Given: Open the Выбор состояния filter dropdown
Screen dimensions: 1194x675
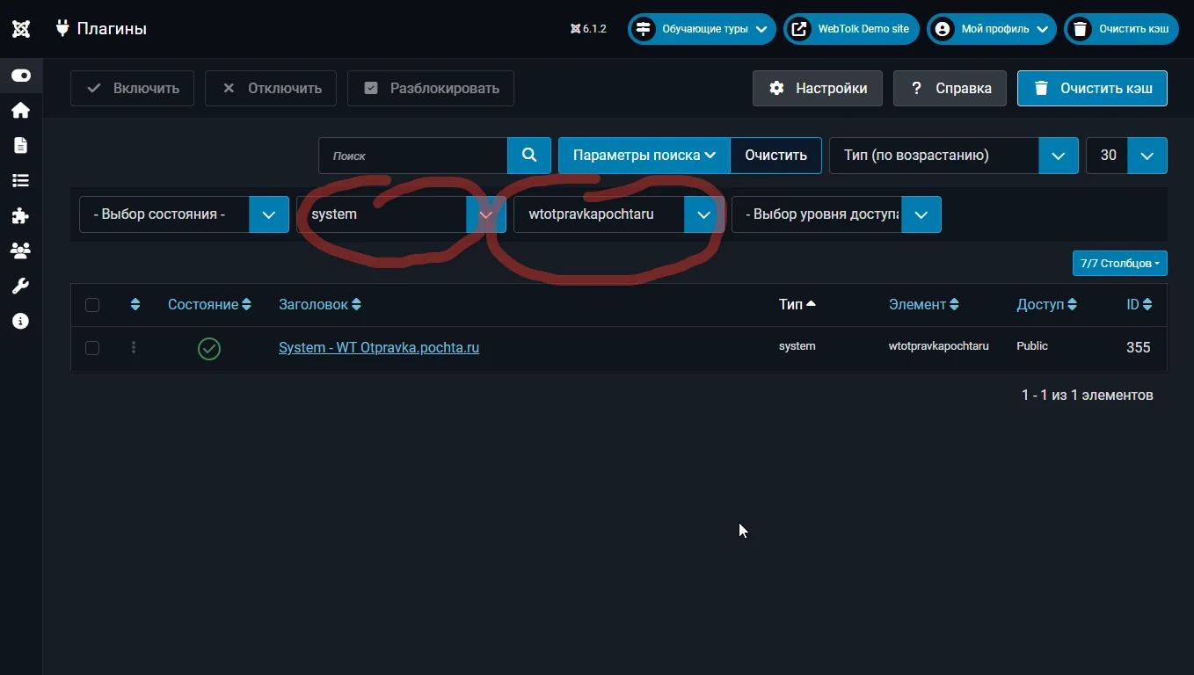Looking at the screenshot, I should [x=184, y=214].
